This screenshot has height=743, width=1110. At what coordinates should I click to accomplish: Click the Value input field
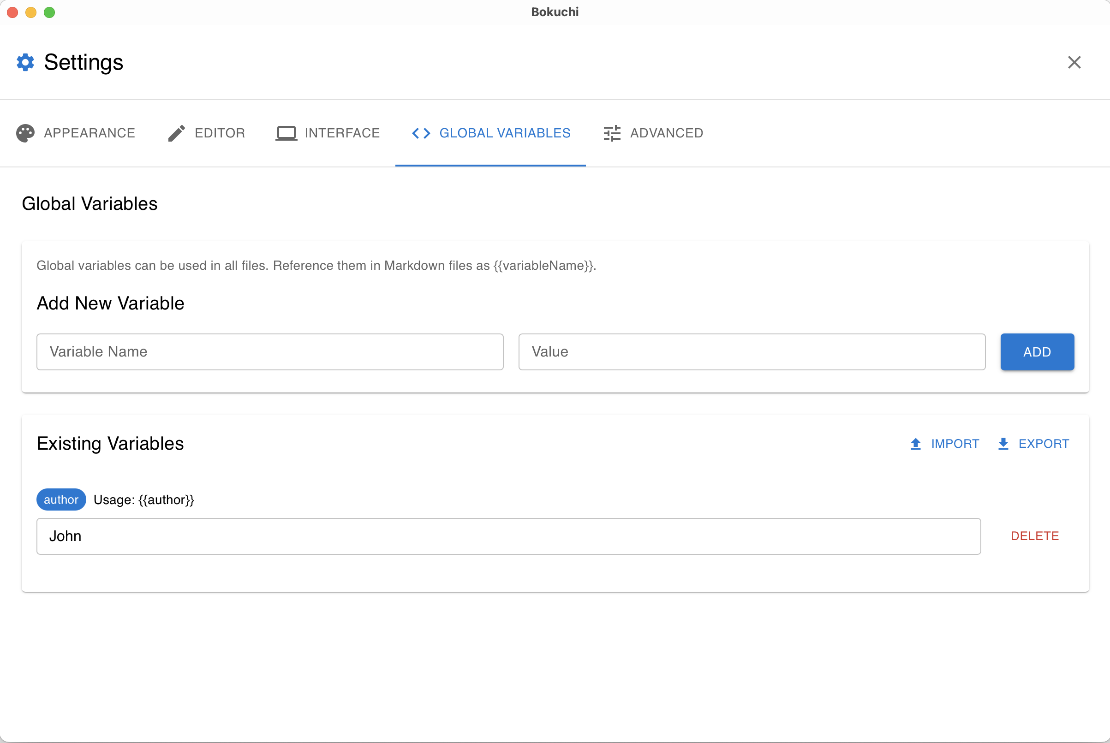click(x=752, y=351)
